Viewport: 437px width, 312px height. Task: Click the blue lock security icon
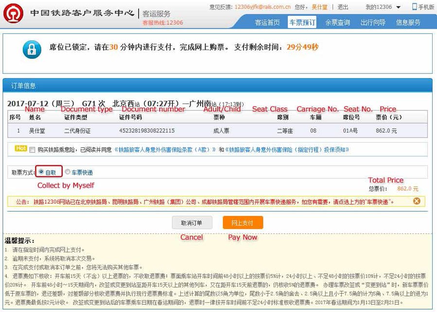32,49
